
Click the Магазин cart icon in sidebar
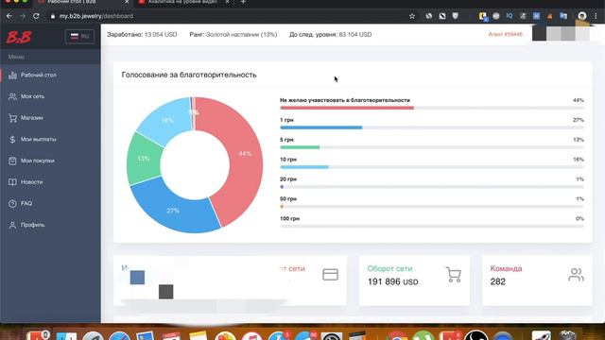pyautogui.click(x=12, y=118)
